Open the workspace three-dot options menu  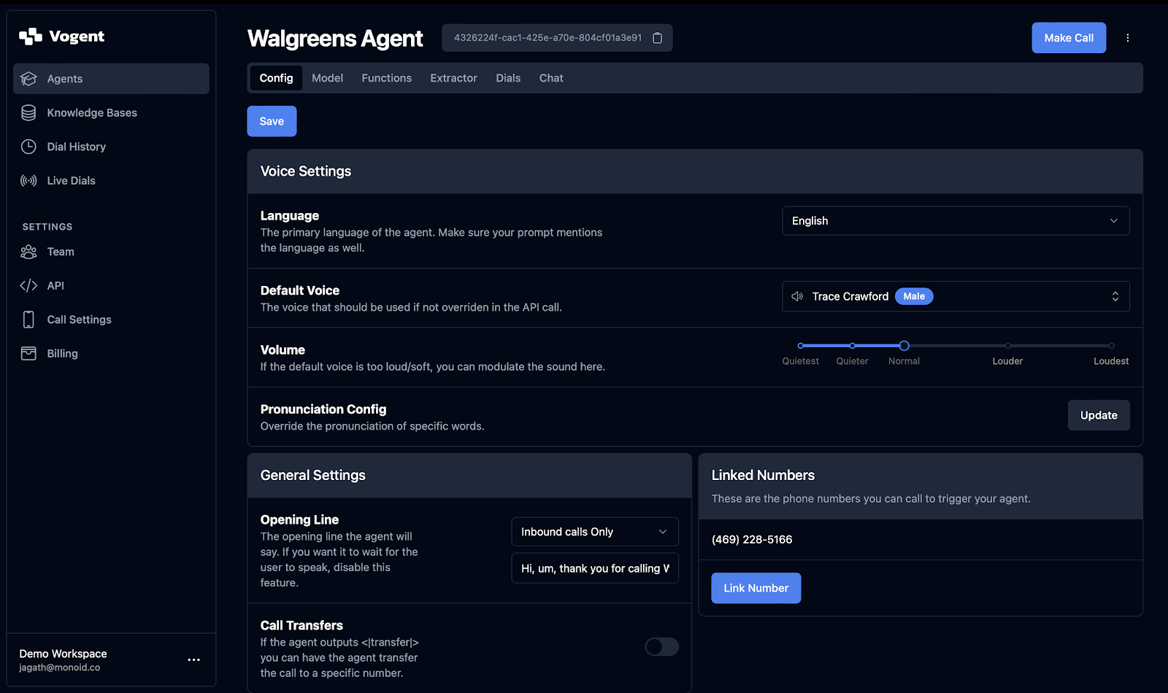[193, 659]
